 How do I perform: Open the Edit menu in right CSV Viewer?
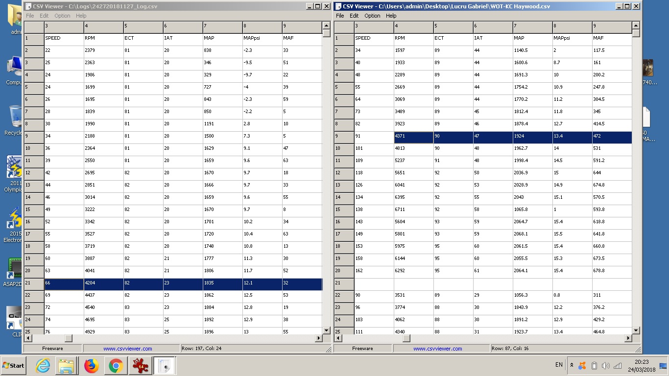tap(354, 16)
